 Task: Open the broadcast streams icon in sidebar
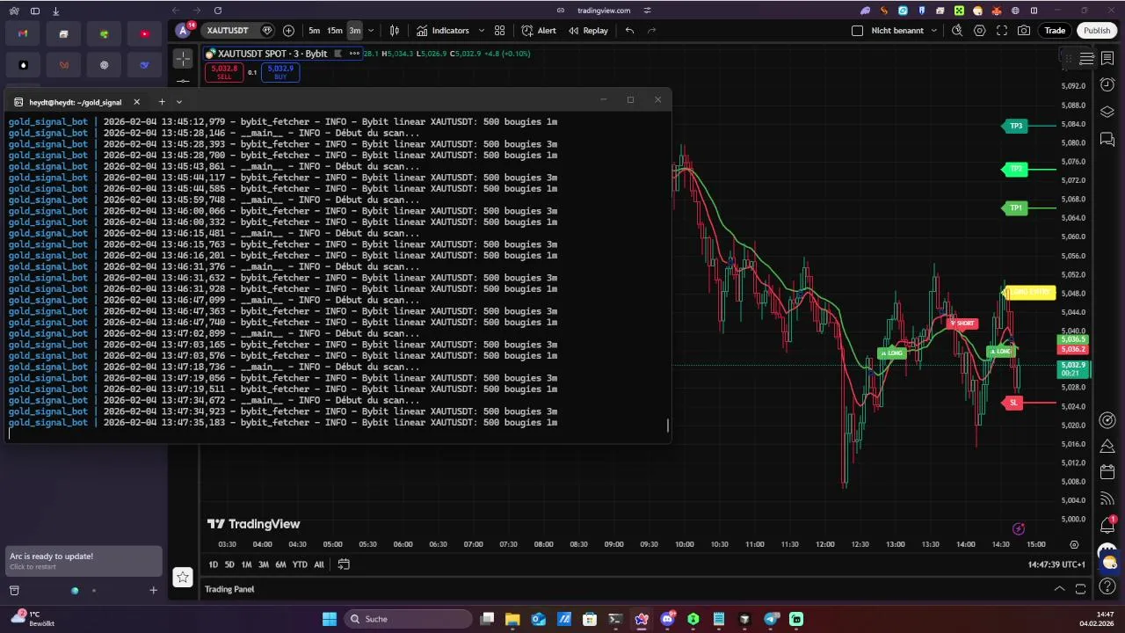coord(1107,498)
